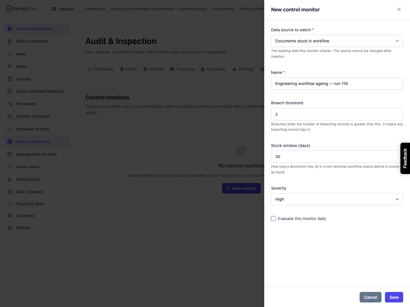Click the Action Items checklist icon

(x=10, y=167)
